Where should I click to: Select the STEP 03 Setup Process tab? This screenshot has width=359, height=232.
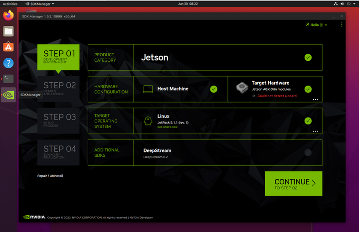coord(58,120)
